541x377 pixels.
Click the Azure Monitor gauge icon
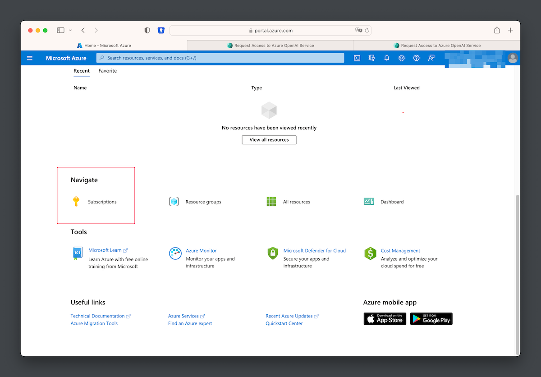tap(175, 253)
